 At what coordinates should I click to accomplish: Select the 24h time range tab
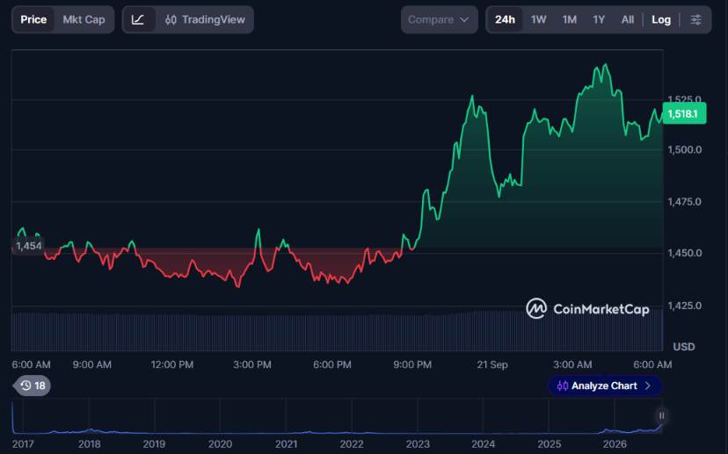coord(505,19)
